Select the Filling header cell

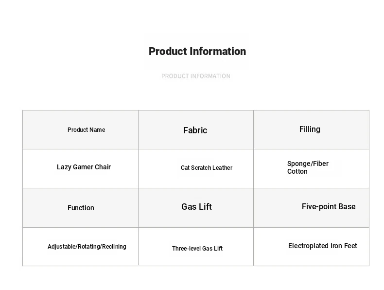pyautogui.click(x=311, y=130)
